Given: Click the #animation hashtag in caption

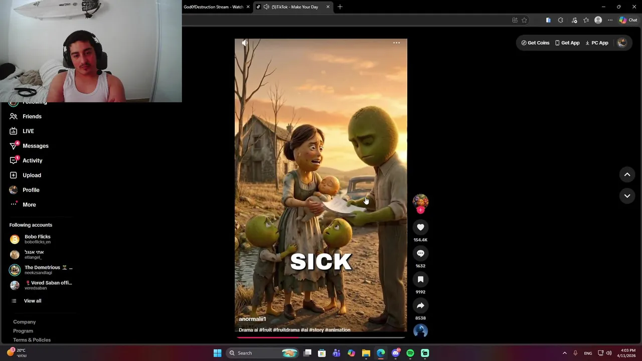Looking at the screenshot, I should tap(338, 330).
